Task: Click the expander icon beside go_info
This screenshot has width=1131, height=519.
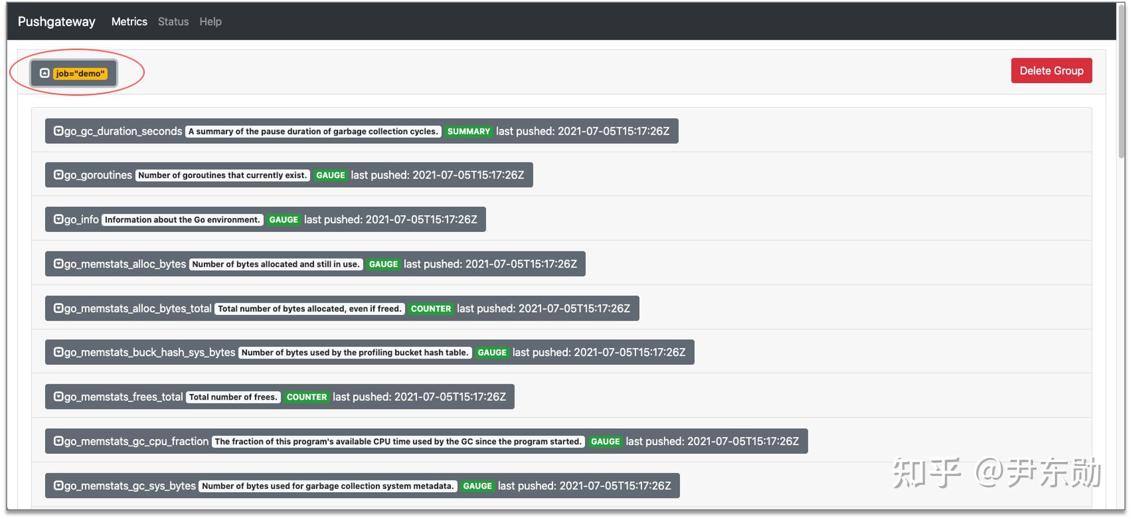Action: (59, 219)
